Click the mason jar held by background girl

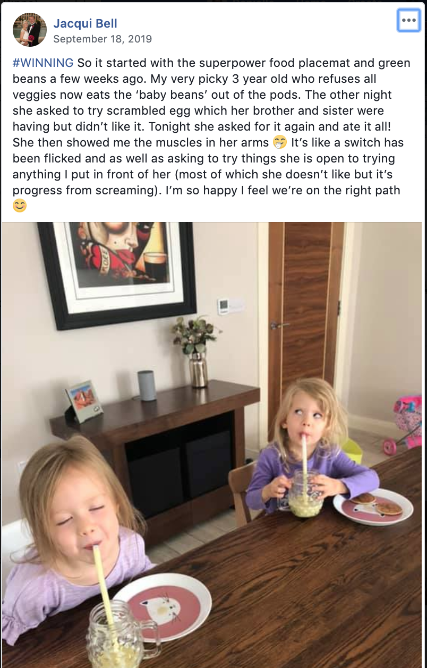click(304, 494)
